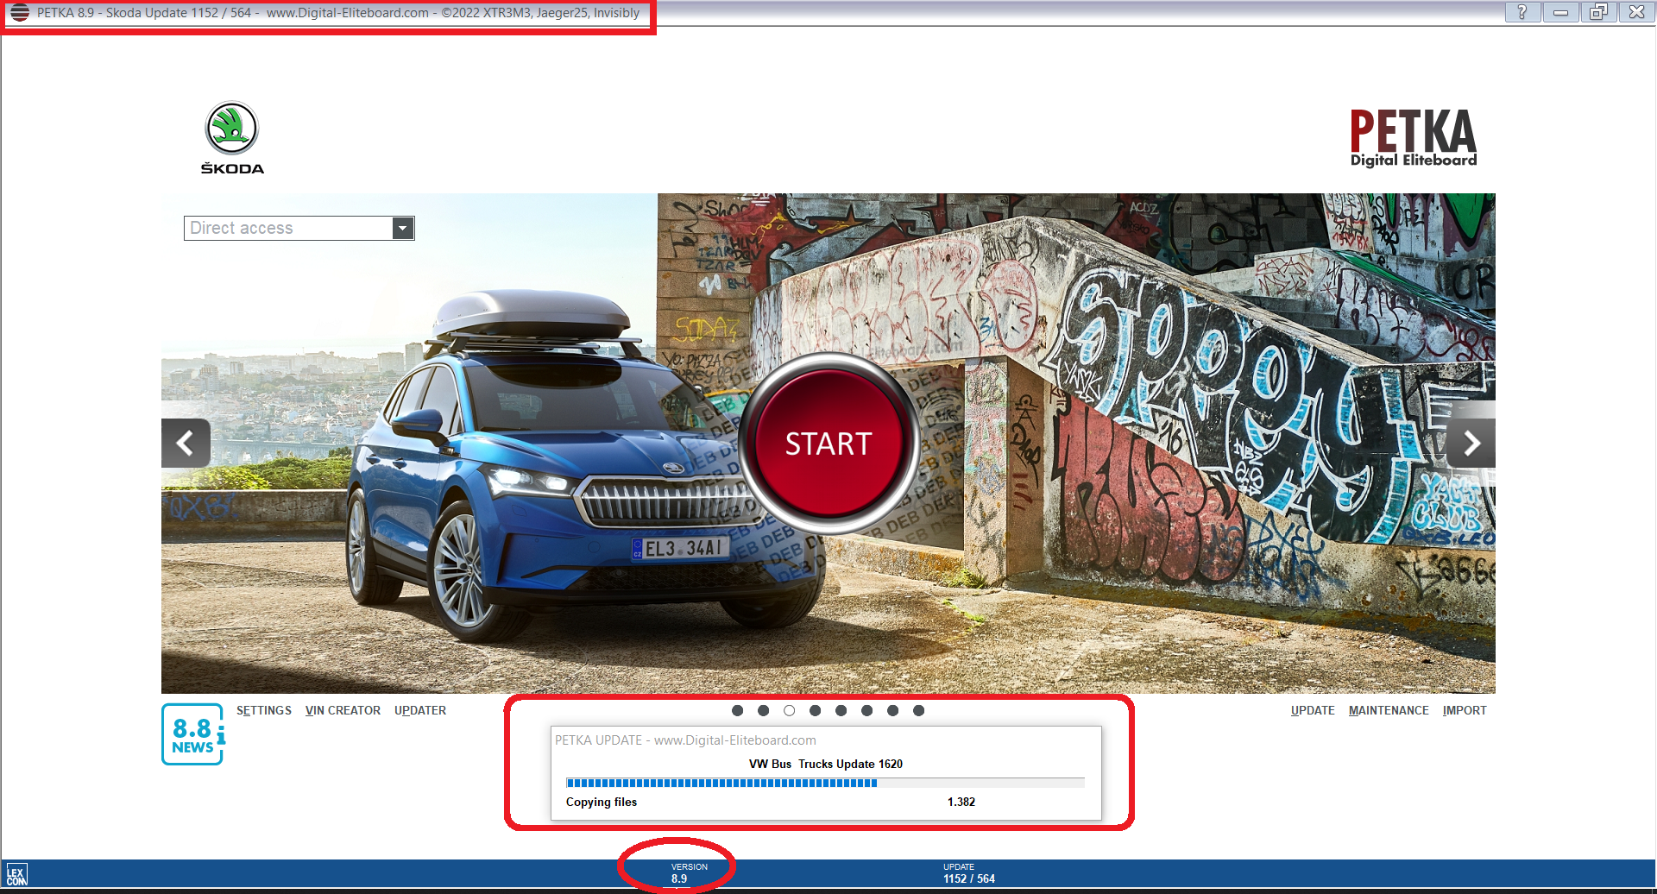This screenshot has height=894, width=1657.
Task: Open UPDATER menu item
Action: click(420, 710)
